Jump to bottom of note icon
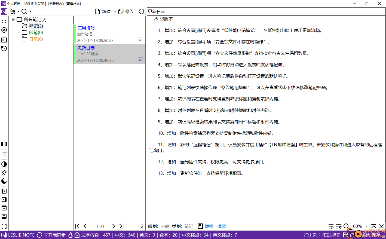Viewport: 386px width, 239px height. tap(381, 226)
